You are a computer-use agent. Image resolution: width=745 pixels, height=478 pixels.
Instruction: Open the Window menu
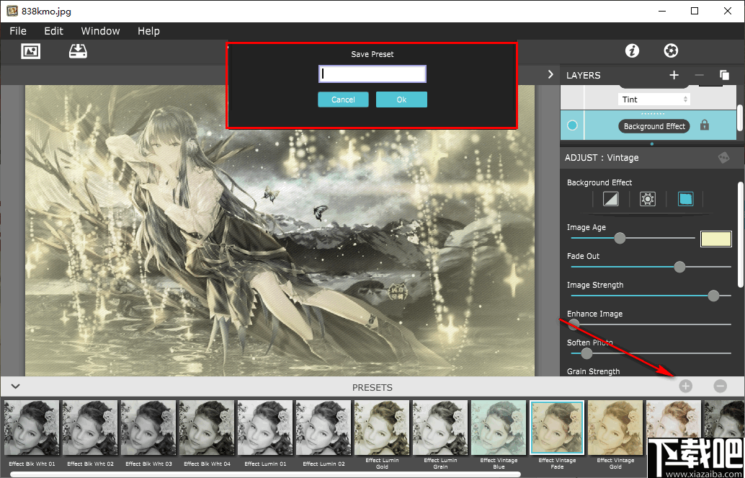click(x=100, y=31)
